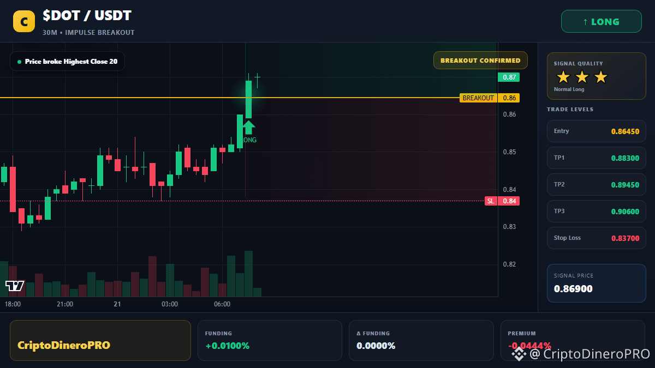Image resolution: width=655 pixels, height=368 pixels.
Task: Click the Premium -0.0444% card
Action: (573, 340)
